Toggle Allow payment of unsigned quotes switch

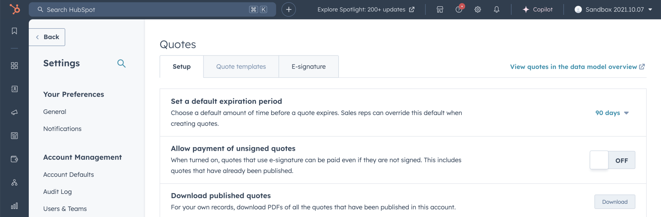pyautogui.click(x=612, y=160)
